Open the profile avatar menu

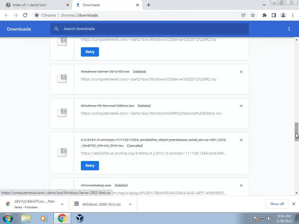tap(283, 15)
